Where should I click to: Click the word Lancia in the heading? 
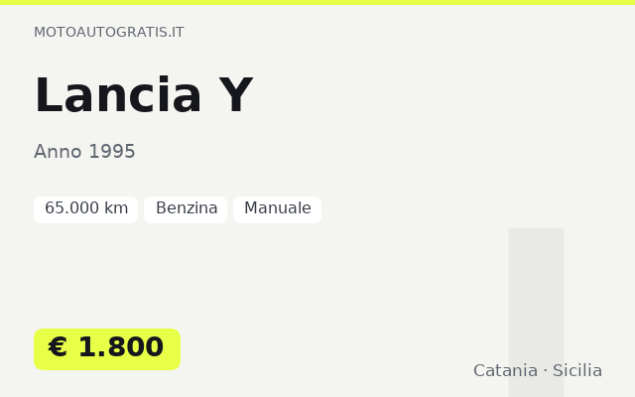(x=118, y=95)
